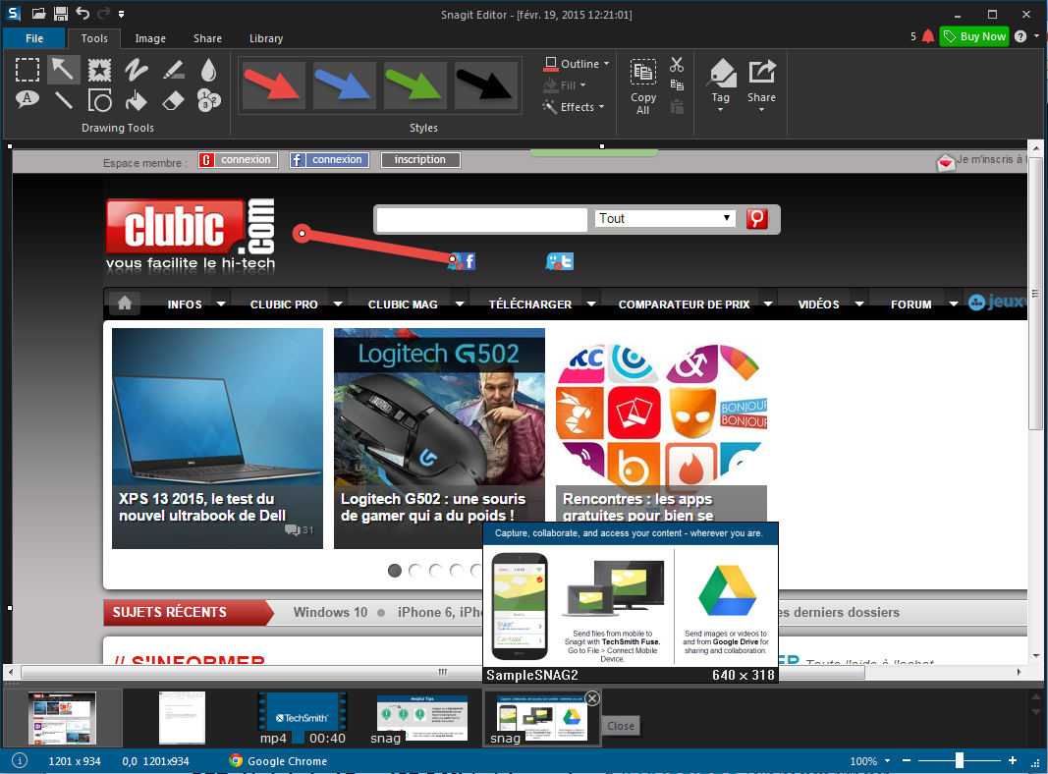This screenshot has height=774, width=1048.
Task: Open the Fill dropdown
Action: tap(565, 84)
